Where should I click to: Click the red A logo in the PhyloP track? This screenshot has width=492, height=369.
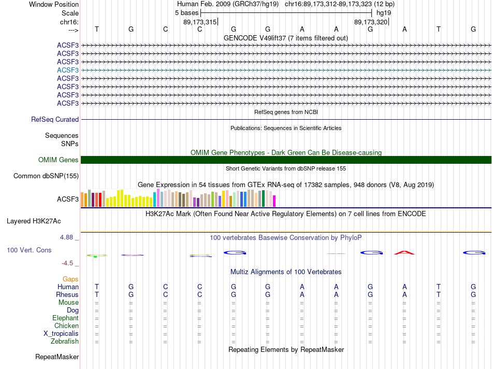click(404, 252)
